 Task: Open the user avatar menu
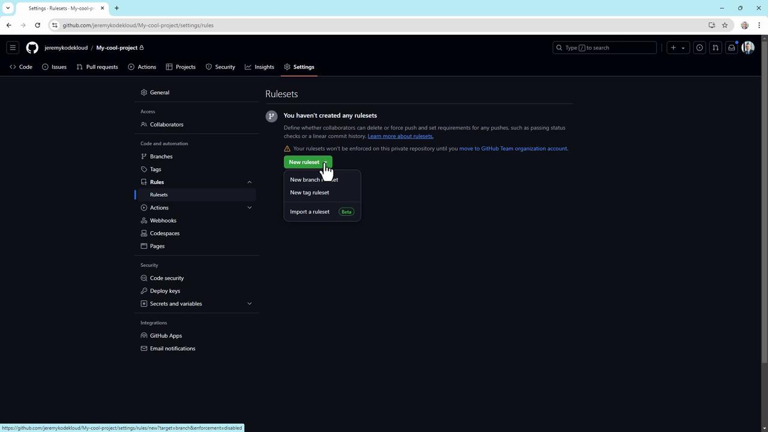click(748, 48)
